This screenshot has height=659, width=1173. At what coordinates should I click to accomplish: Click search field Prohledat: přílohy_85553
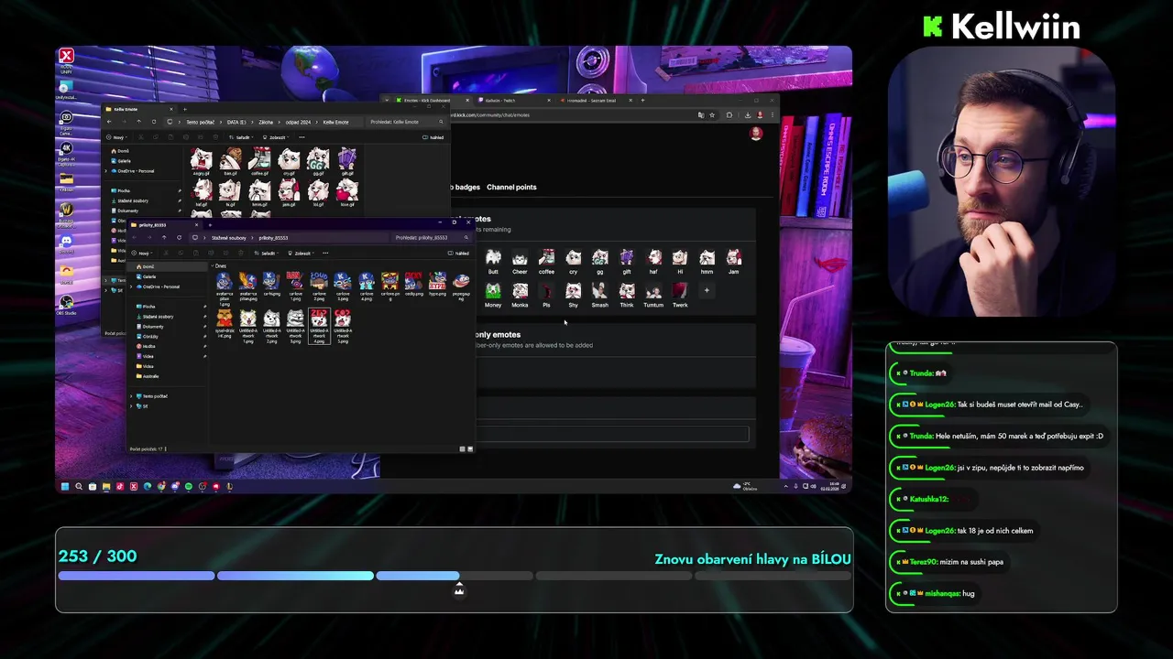pos(430,237)
